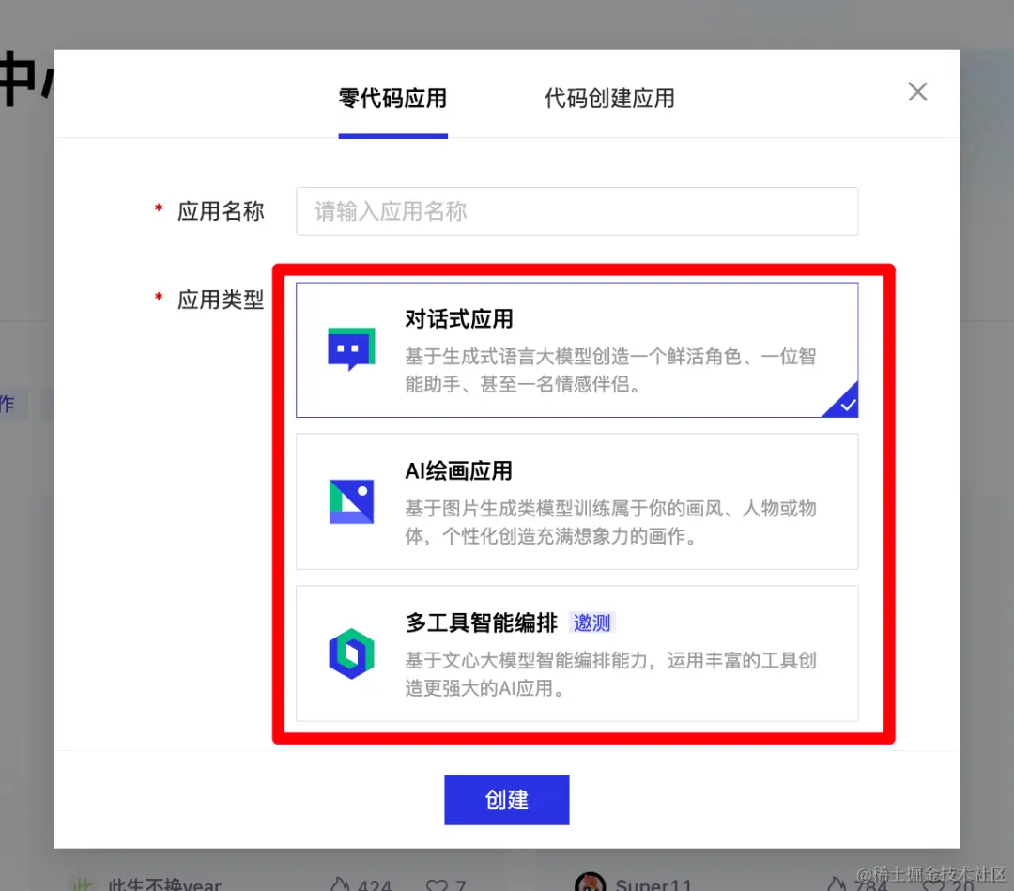Close the create application dialog
Screen dimensions: 1014x891
coord(917,92)
